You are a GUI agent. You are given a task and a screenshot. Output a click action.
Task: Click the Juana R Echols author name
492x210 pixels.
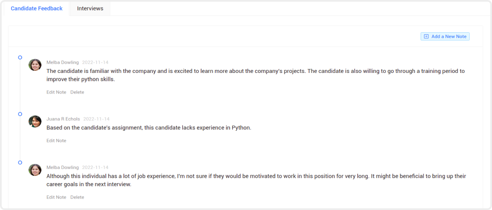point(63,119)
